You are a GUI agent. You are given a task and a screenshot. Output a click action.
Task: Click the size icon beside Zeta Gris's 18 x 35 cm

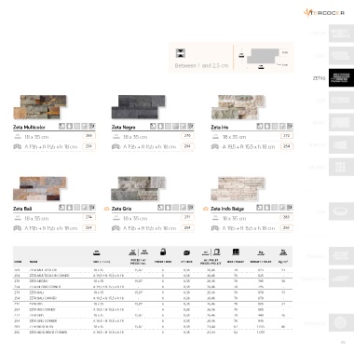[116, 218]
